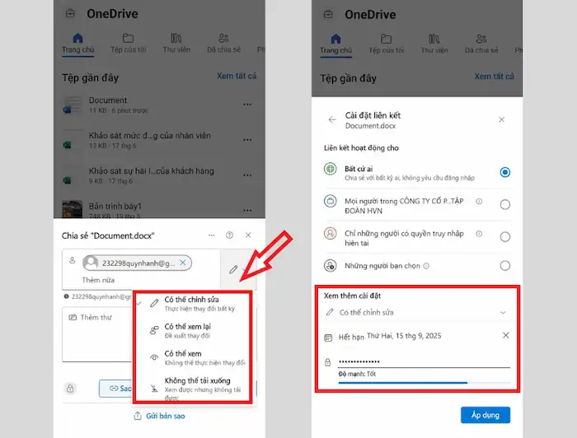577x438 pixels.
Task: Remove recipient 232298quynhanh chip with its X
Action: pos(182,263)
